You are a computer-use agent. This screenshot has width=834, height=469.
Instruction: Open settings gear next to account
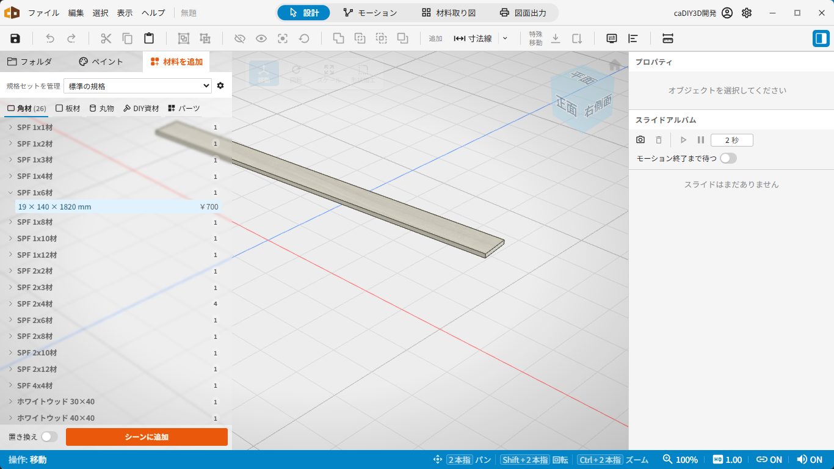coord(747,13)
